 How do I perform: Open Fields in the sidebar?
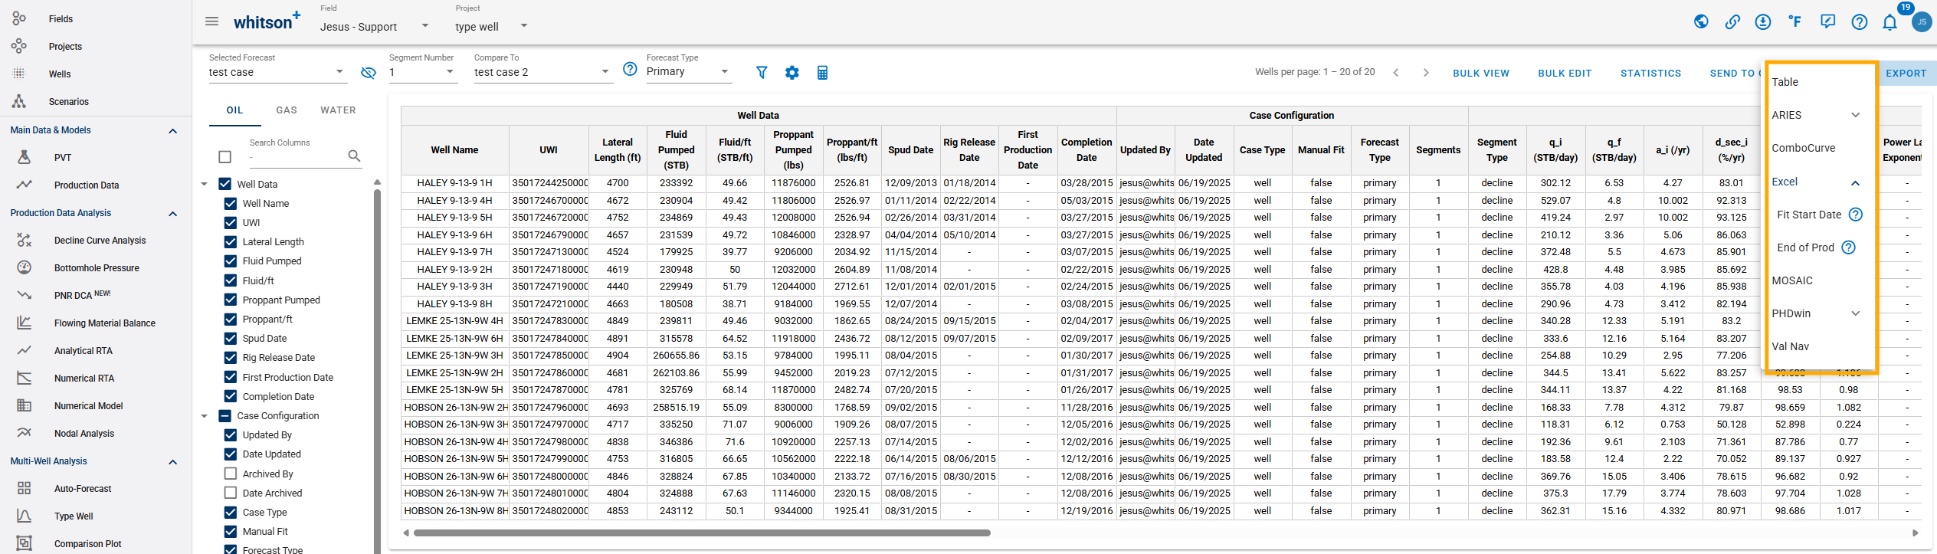61,18
